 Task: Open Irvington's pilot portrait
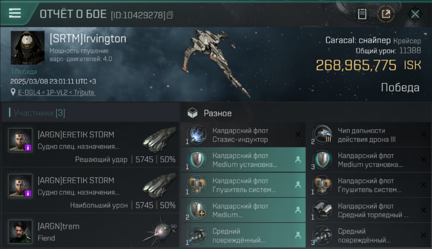[28, 48]
